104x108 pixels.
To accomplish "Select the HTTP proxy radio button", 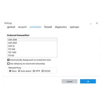I will pos(34,71).
